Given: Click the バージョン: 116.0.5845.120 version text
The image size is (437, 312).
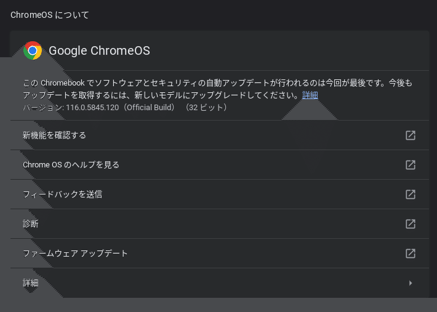Looking at the screenshot, I should (126, 108).
